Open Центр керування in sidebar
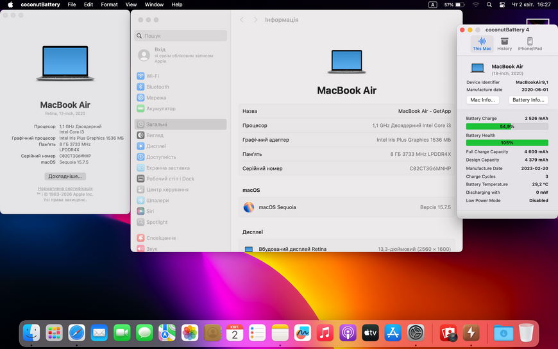Viewport: 558px width, 349px height. click(180, 189)
